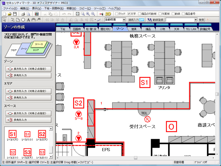Click the ruler measure tool icon
This screenshot has height=166, width=221.
[x=99, y=20]
